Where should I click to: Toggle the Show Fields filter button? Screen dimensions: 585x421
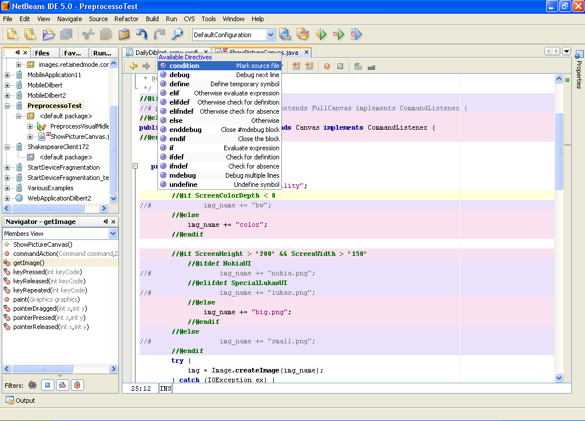coord(47,385)
